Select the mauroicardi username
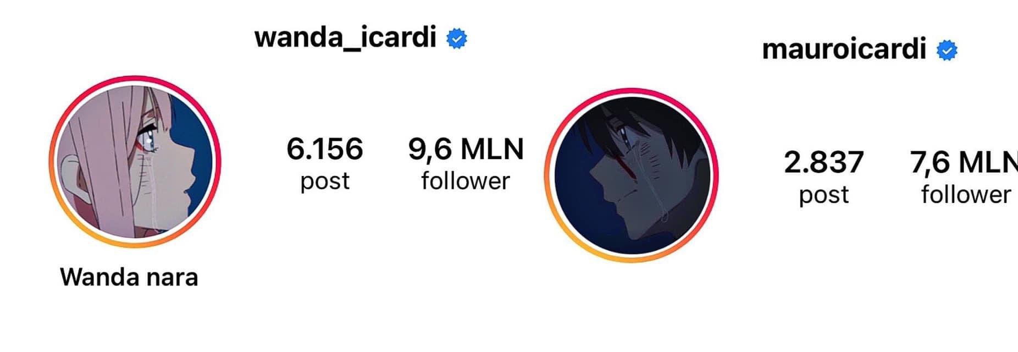Screen dimensions: 1018x352 coord(844,50)
